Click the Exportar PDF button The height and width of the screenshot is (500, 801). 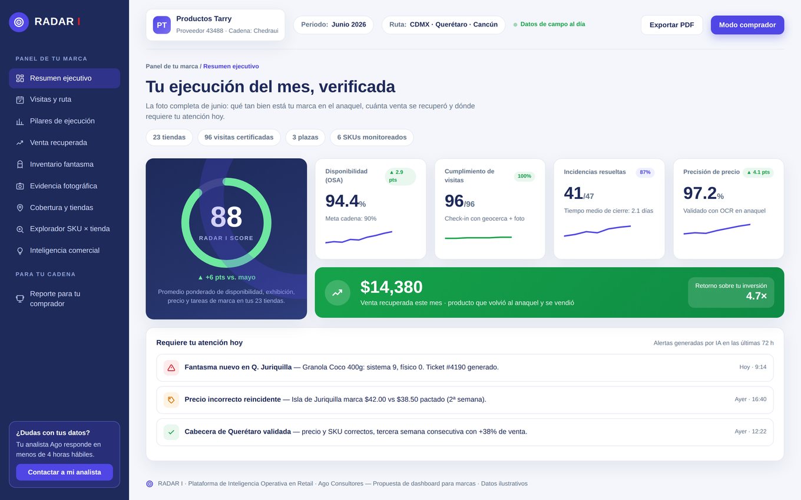point(672,25)
